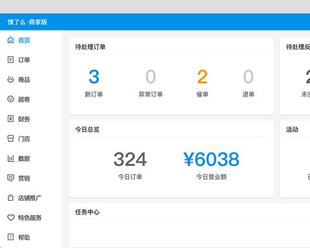Open the 0 abnormal orders count

click(150, 76)
